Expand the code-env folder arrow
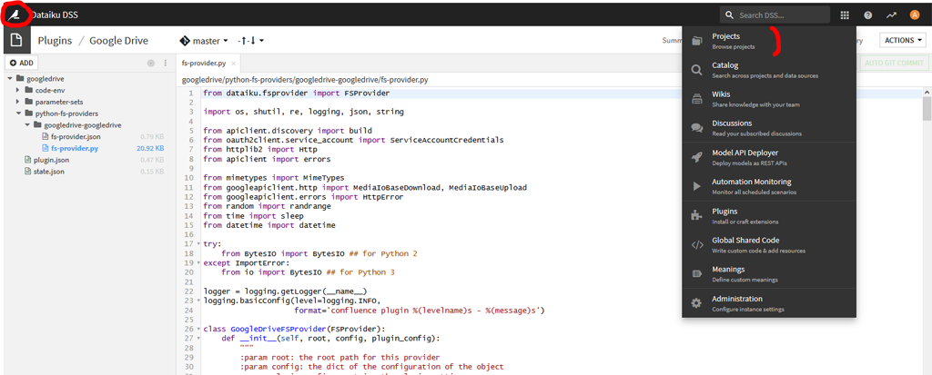 click(x=18, y=90)
